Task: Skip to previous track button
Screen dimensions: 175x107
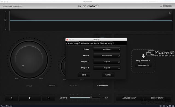Action: pyautogui.click(x=11, y=98)
